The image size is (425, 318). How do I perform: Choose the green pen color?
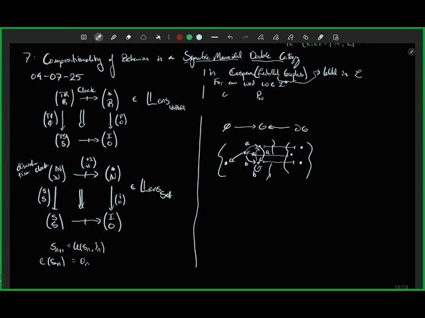[x=189, y=37]
